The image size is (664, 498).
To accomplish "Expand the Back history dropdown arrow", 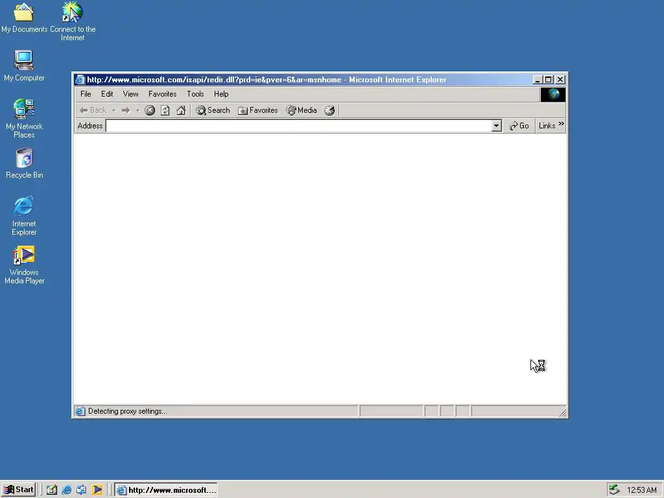I will pos(113,110).
